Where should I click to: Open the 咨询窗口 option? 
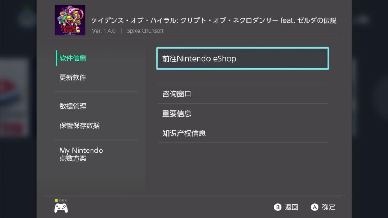click(177, 94)
